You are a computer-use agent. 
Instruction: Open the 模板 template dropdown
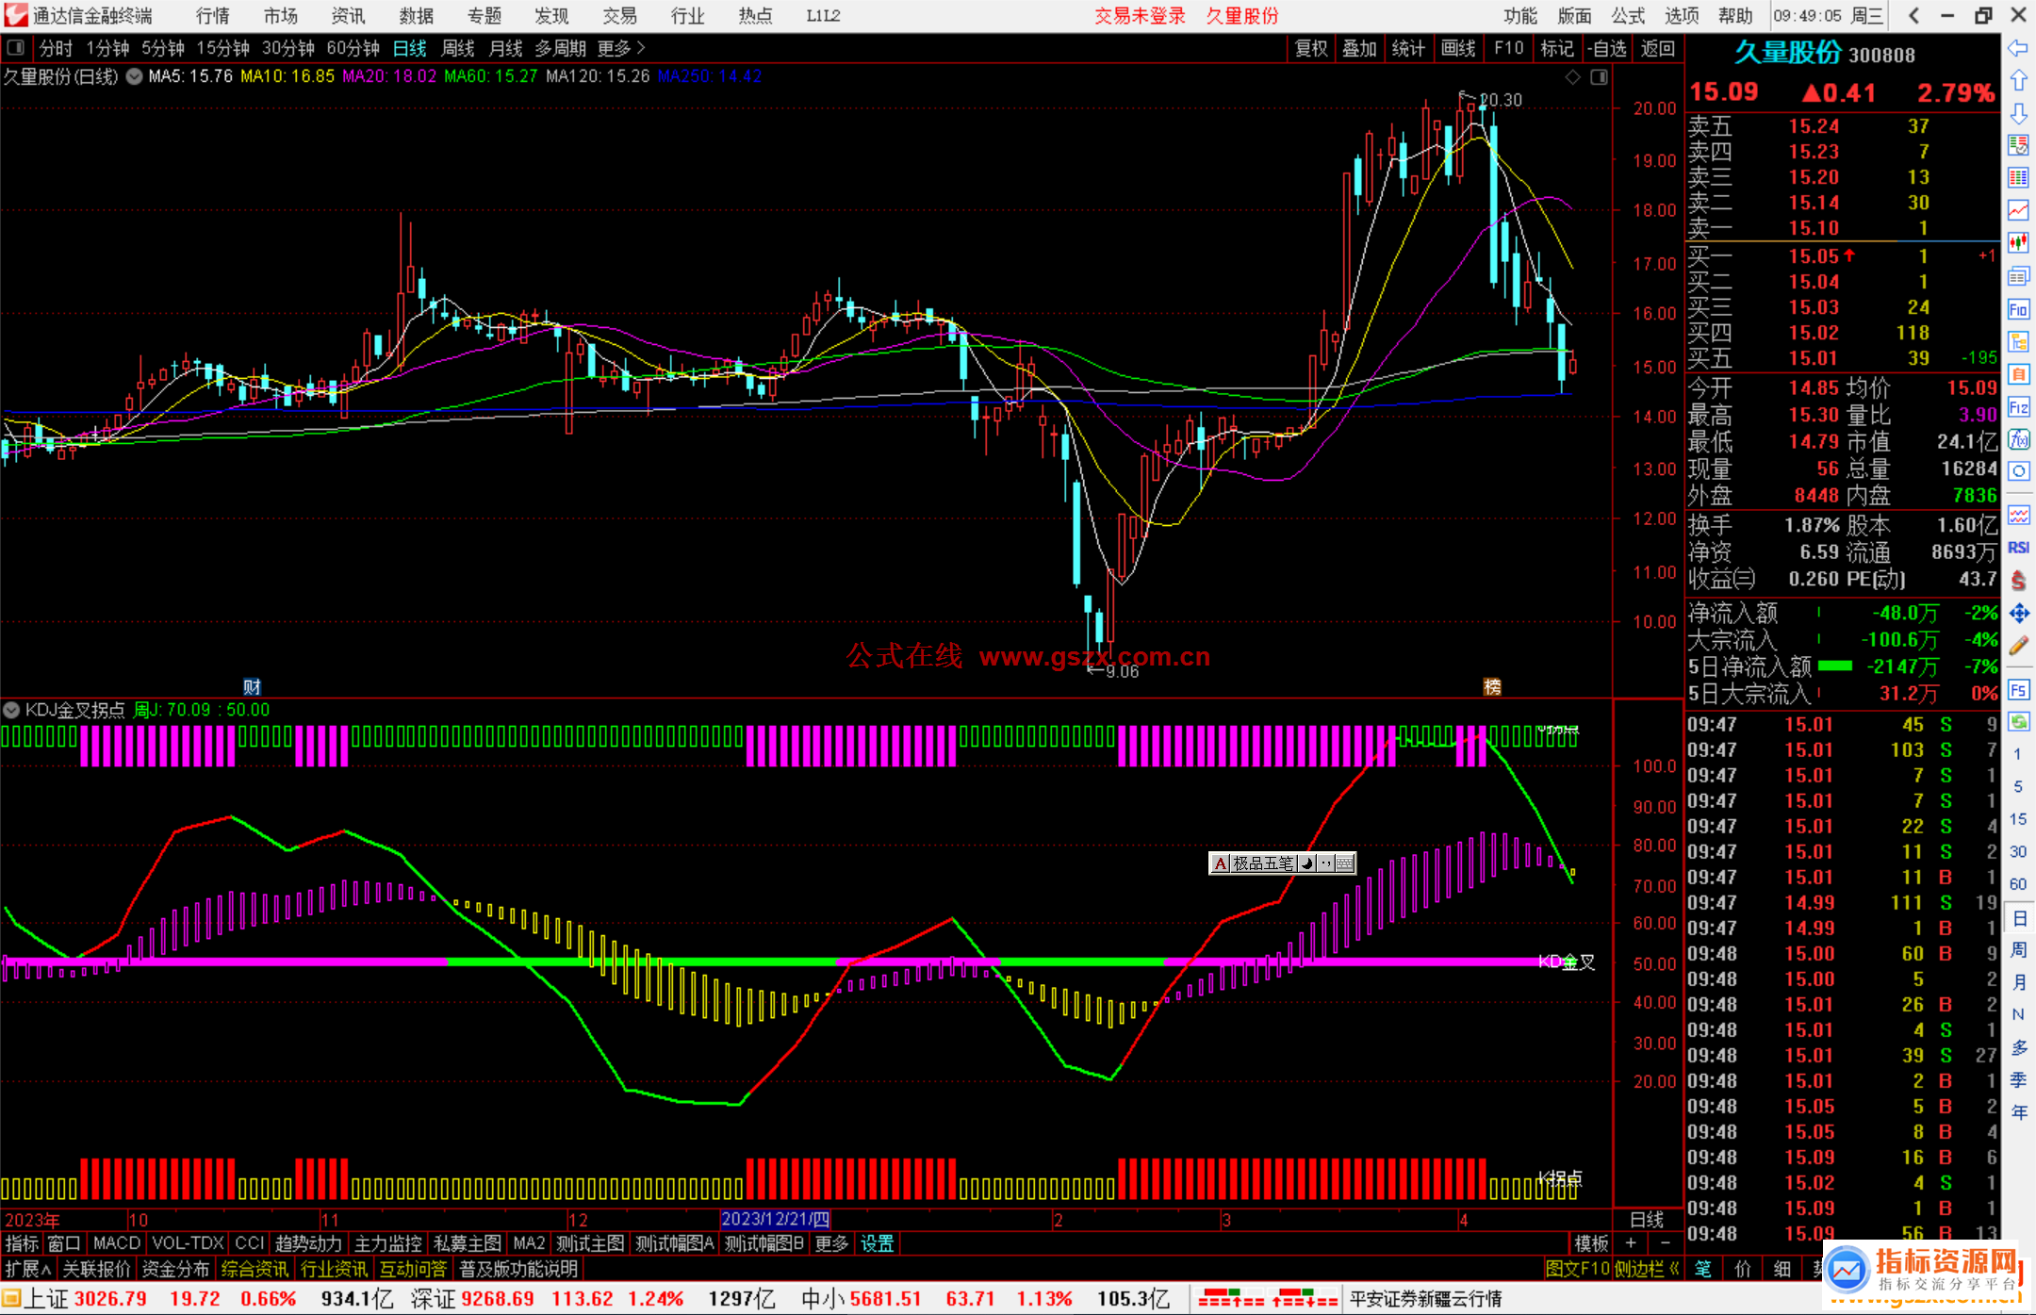(1592, 1243)
